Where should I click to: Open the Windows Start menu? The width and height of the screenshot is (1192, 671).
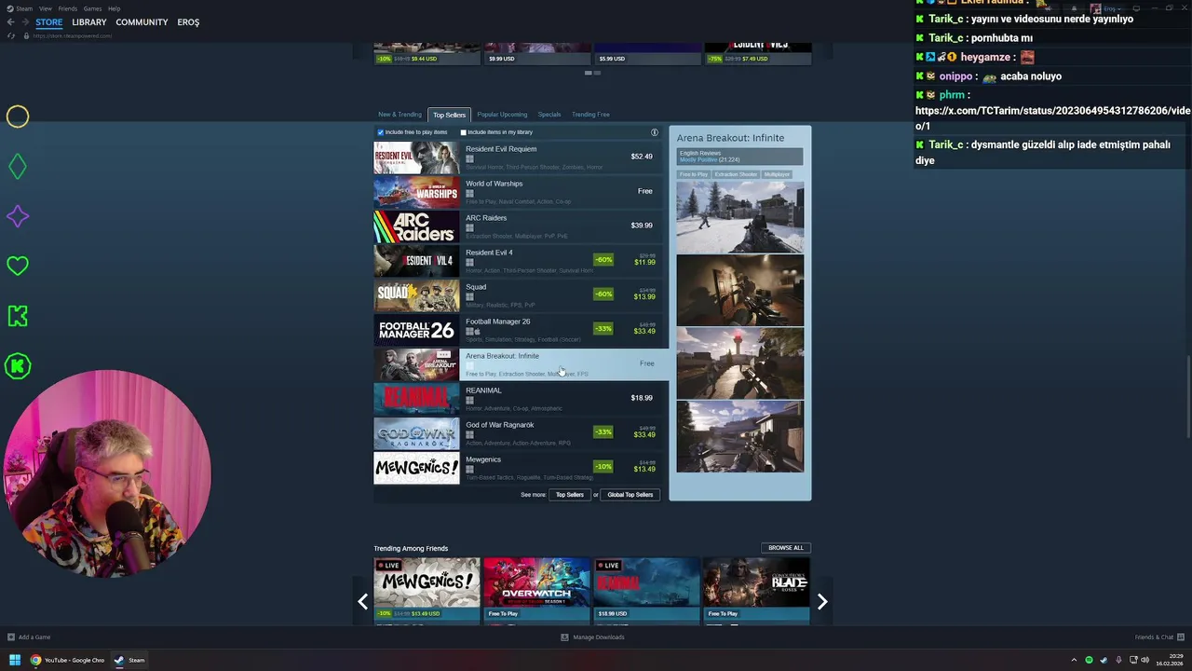click(14, 660)
